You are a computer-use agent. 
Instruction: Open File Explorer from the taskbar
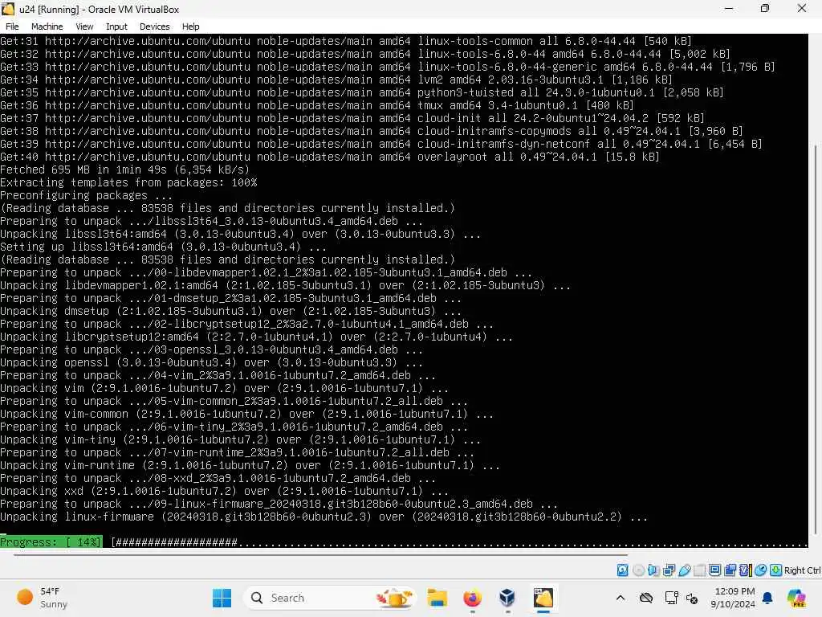pyautogui.click(x=437, y=598)
